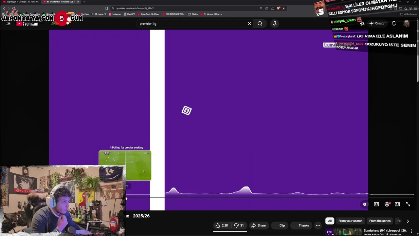Expand the All Bookmarks folder
Image resolution: width=419 pixels, height=236 pixels.
pyautogui.click(x=409, y=14)
